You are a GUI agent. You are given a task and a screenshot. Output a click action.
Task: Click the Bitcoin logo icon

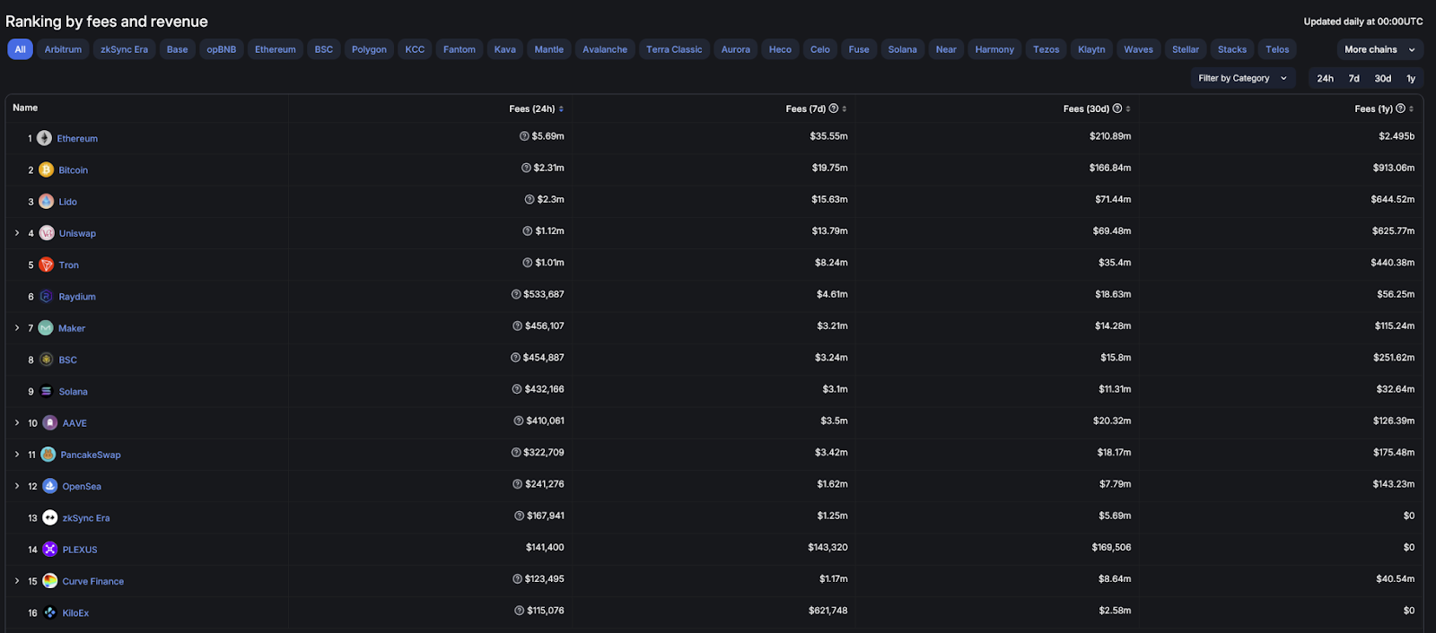point(46,169)
